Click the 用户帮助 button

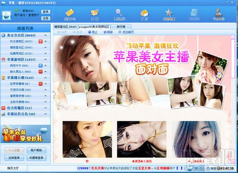(x=36, y=150)
